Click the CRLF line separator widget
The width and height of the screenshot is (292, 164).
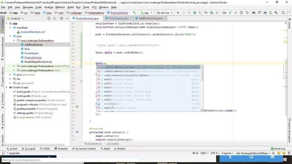pyautogui.click(x=204, y=153)
